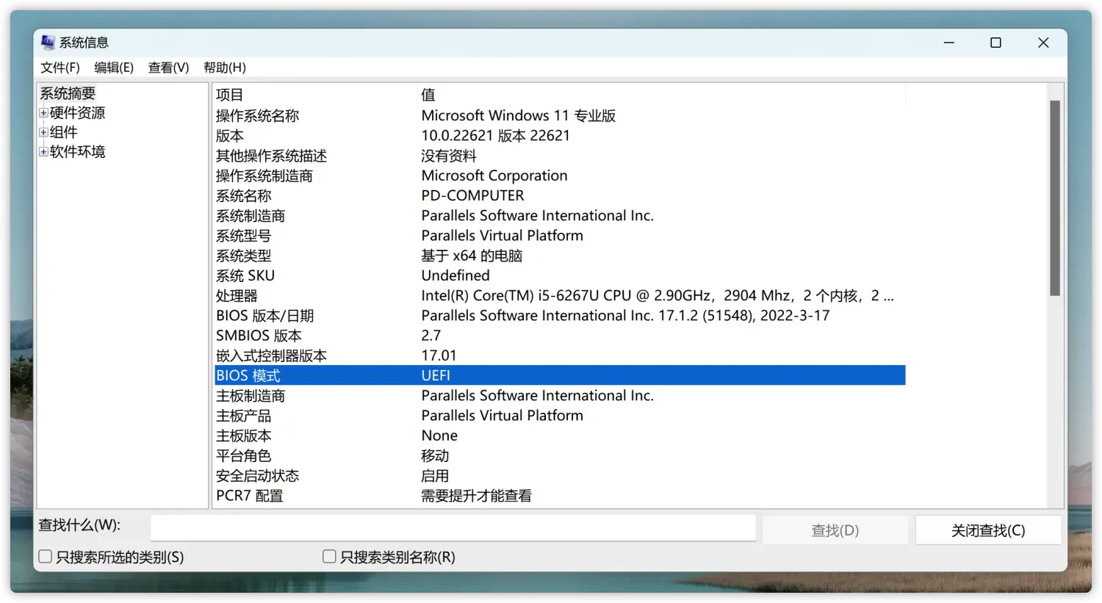Click the highlighted BIOS 模式 row
This screenshot has height=603, width=1102.
click(560, 375)
